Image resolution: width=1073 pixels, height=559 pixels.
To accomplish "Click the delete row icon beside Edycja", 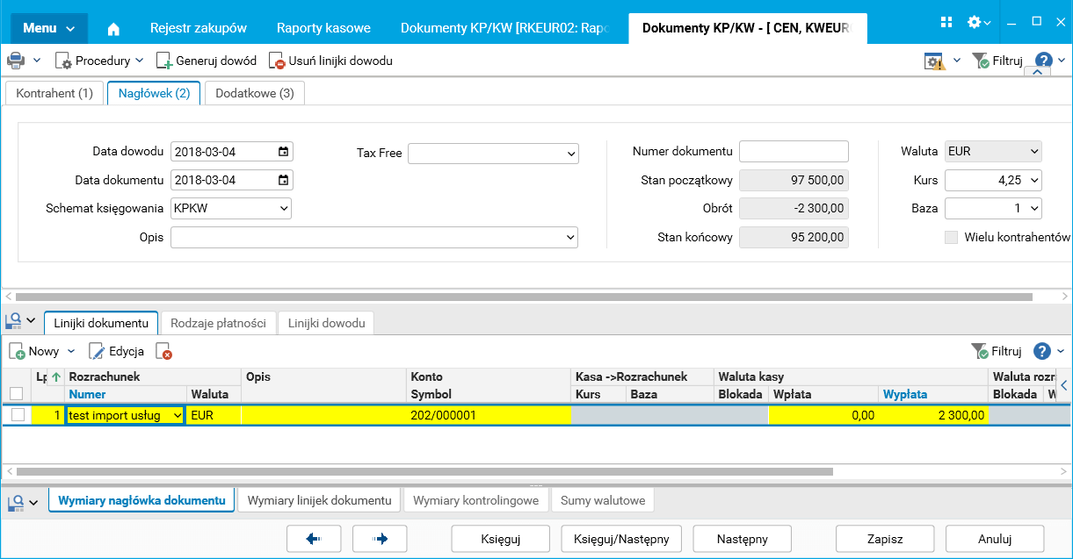I will pyautogui.click(x=163, y=351).
